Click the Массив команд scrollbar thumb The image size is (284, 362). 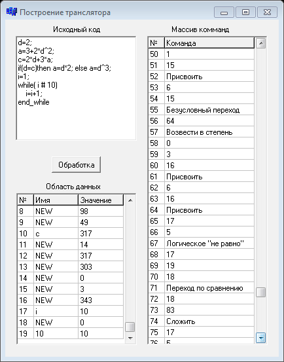[x=260, y=292]
